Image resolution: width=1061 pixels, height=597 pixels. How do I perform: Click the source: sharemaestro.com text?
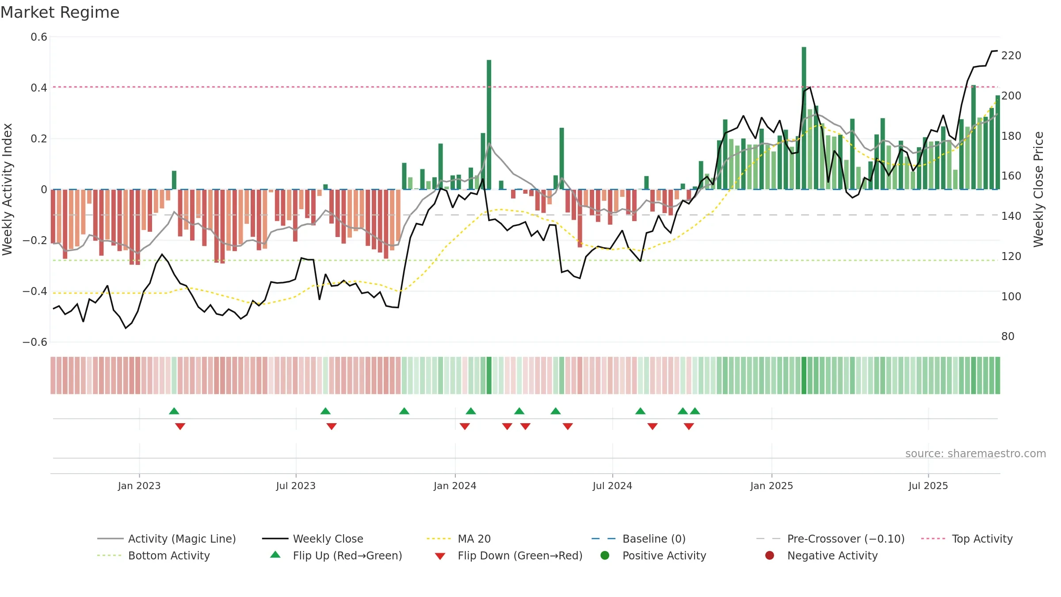pyautogui.click(x=976, y=453)
